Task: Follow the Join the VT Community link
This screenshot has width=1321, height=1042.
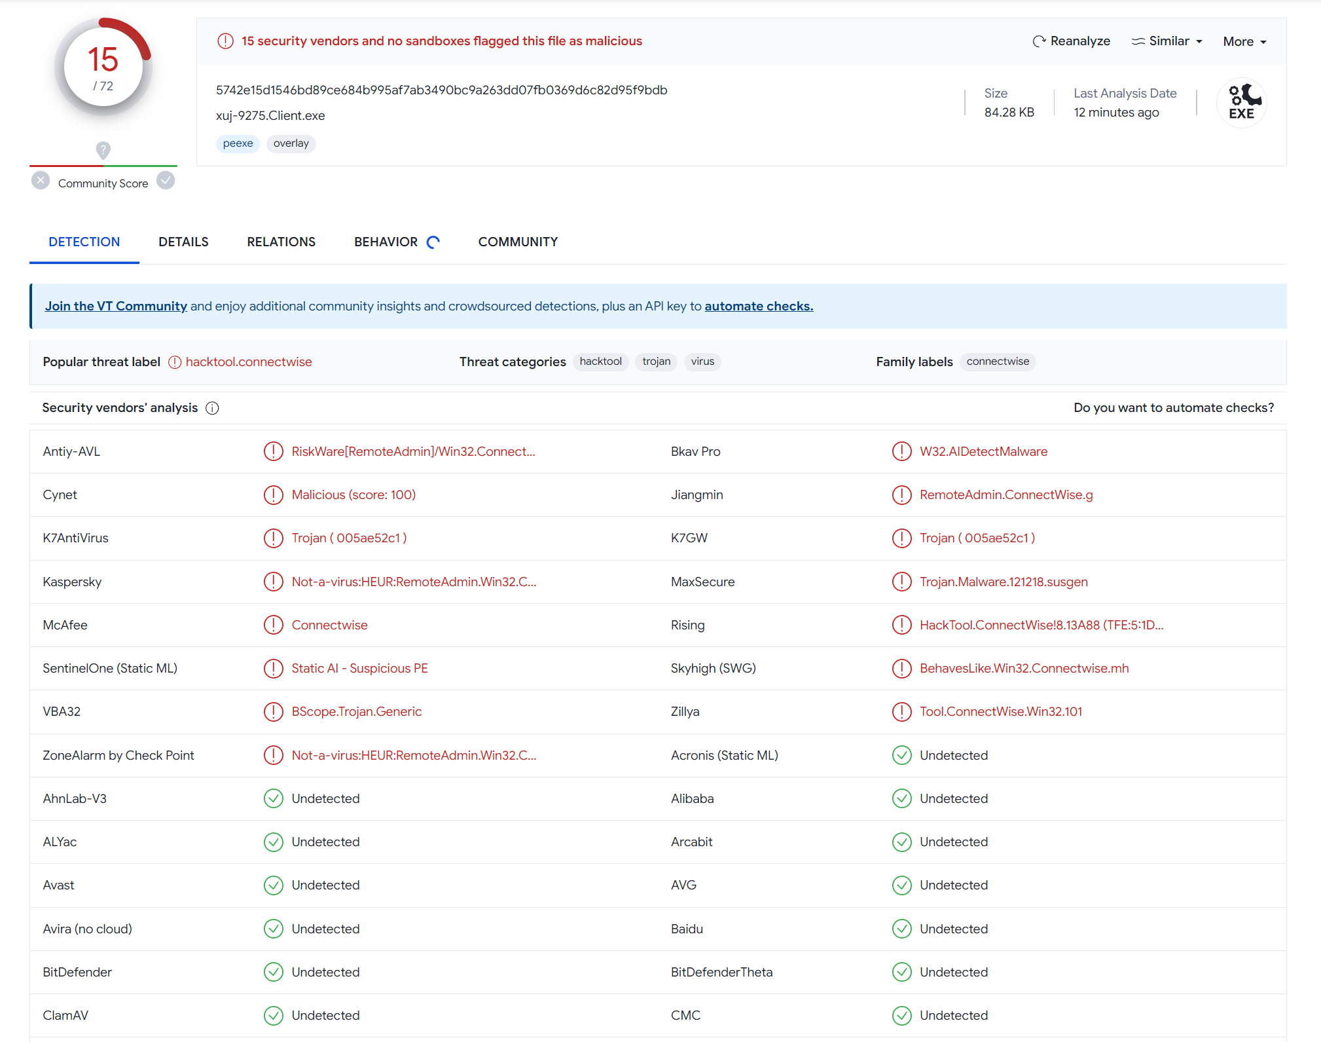Action: pos(116,306)
